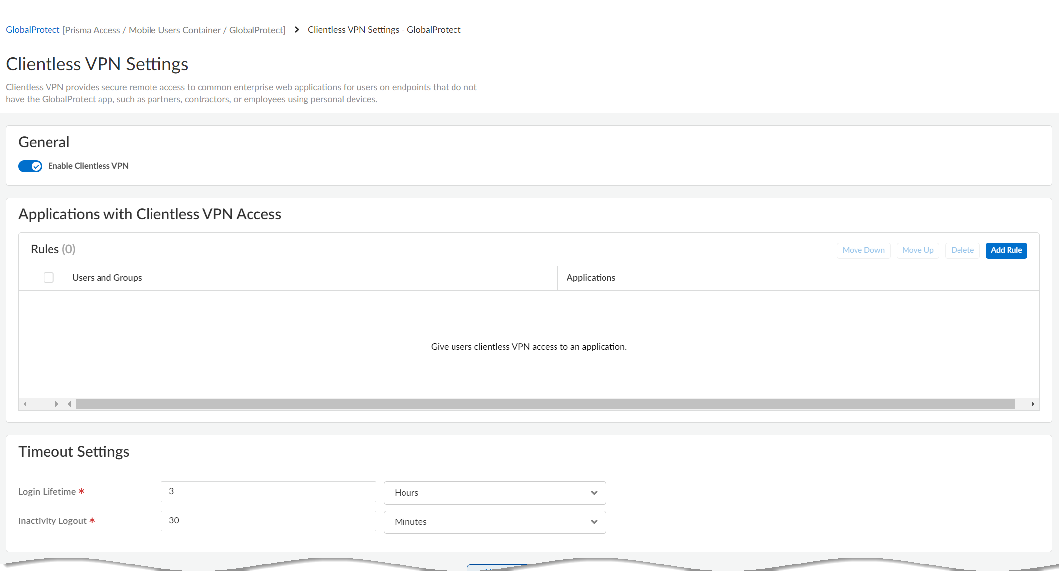Open the Hours unit dropdown

494,493
